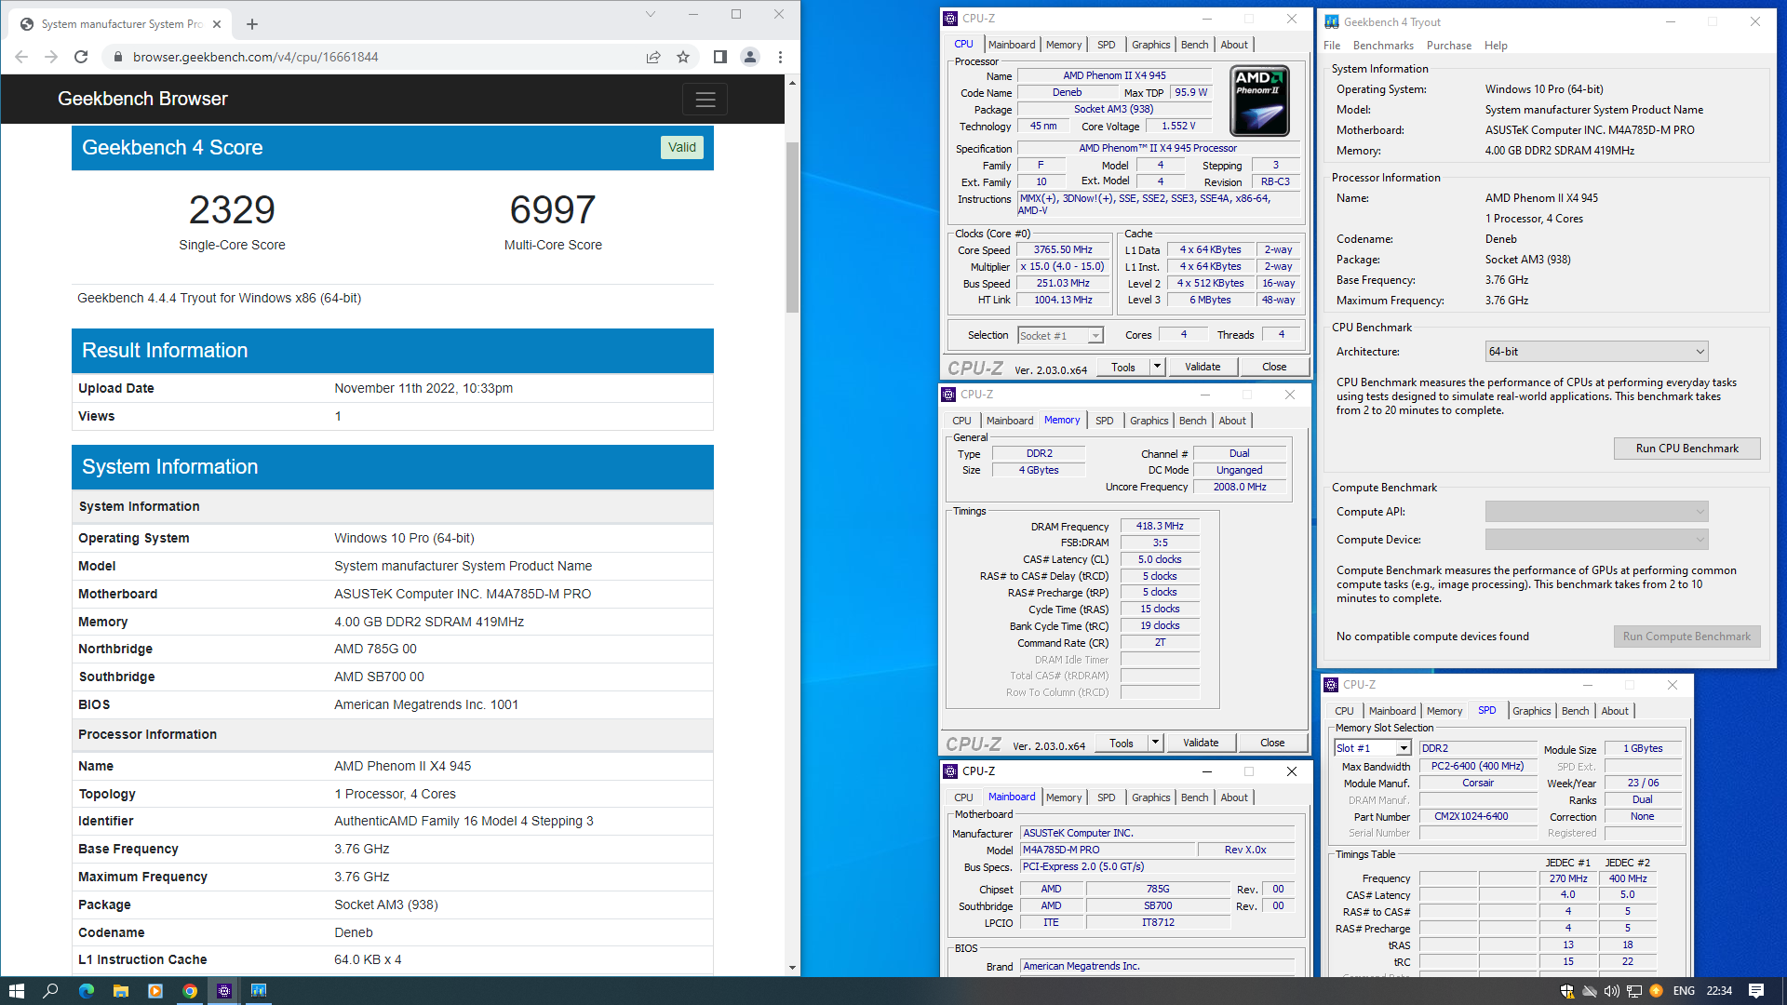
Task: Go forward in the Chrome browser
Action: point(51,57)
